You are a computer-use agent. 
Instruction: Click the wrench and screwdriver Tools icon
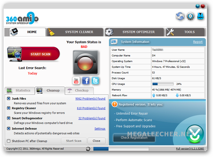point(170,32)
